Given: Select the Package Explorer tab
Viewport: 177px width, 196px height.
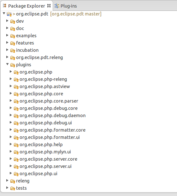Looking at the screenshot, I should (27, 6).
